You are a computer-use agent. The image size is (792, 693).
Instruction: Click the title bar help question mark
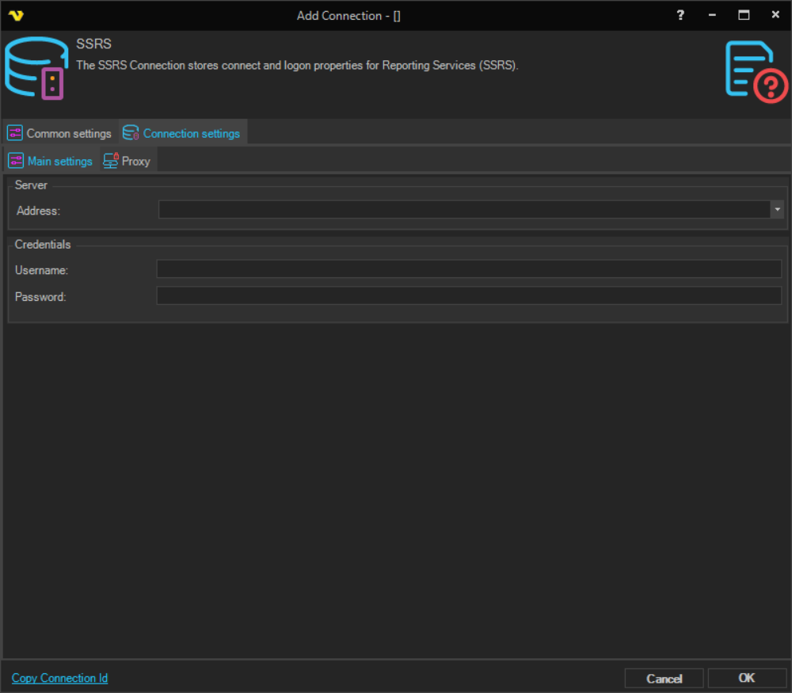pos(680,15)
